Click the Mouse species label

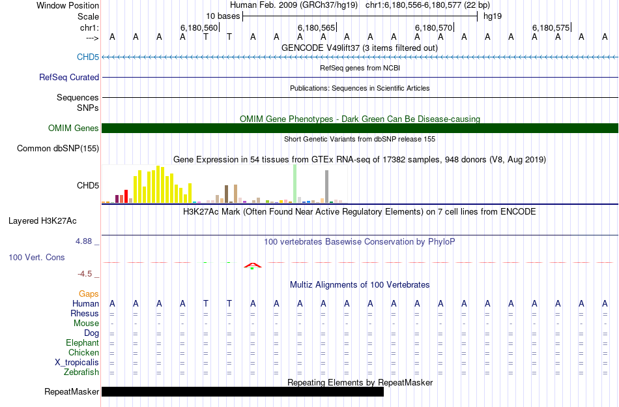[86, 324]
